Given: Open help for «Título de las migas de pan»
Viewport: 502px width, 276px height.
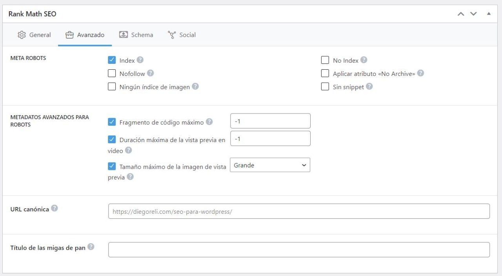Looking at the screenshot, I should tap(92, 246).
